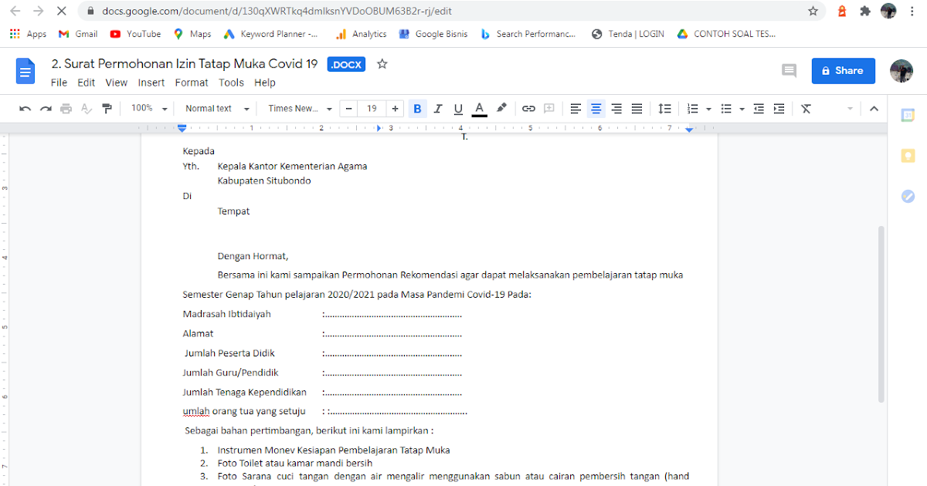
Task: Run spelling and grammar check
Action: point(87,109)
